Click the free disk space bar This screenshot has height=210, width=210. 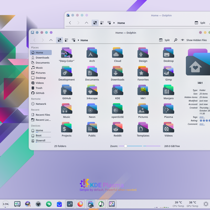click(x=152, y=146)
